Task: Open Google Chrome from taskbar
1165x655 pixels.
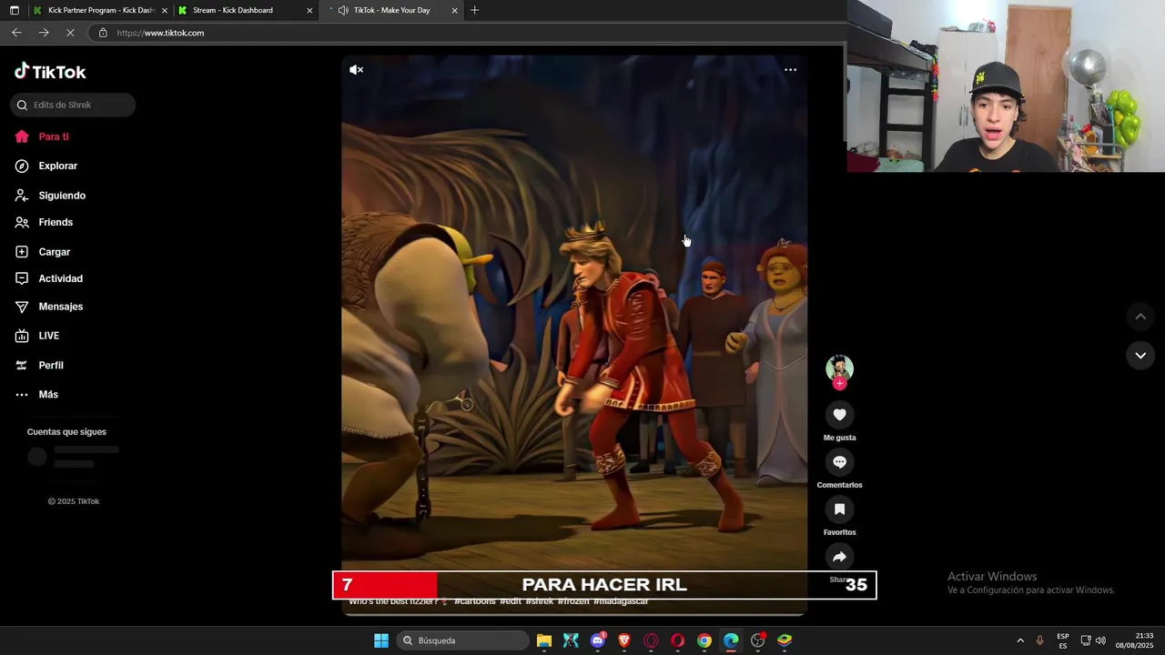Action: click(x=704, y=640)
